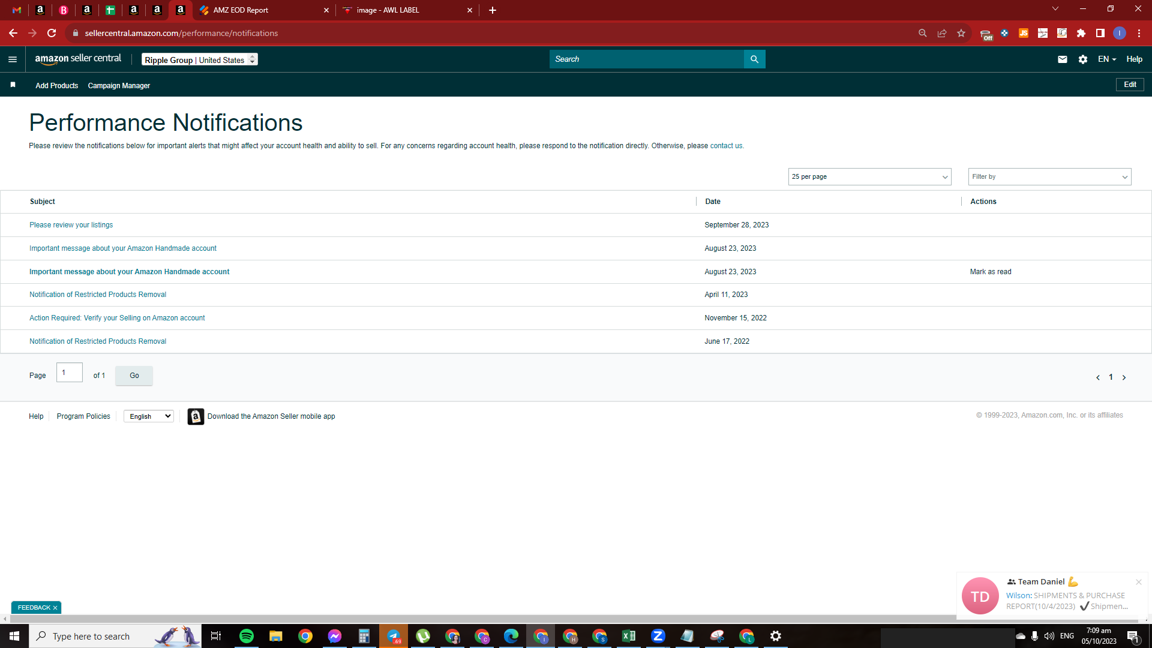1152x648 pixels.
Task: Open the Chrome three-dot menu
Action: click(1139, 33)
